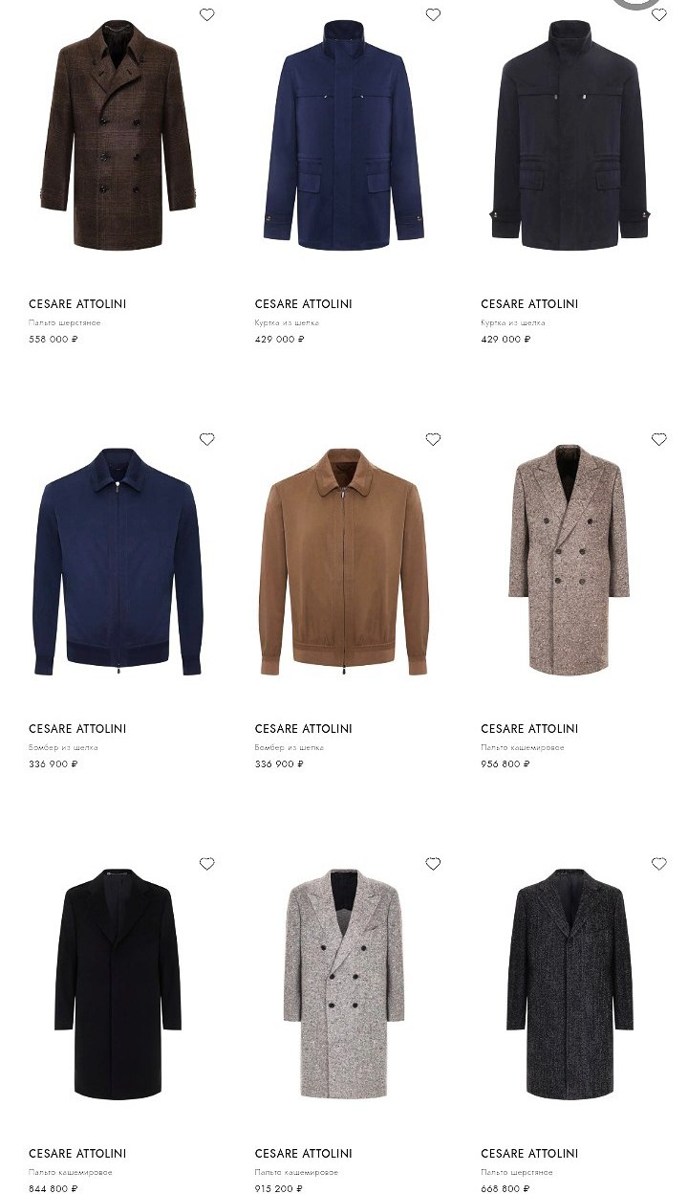Open the brown wool coat product image
The image size is (688, 1194).
118,136
